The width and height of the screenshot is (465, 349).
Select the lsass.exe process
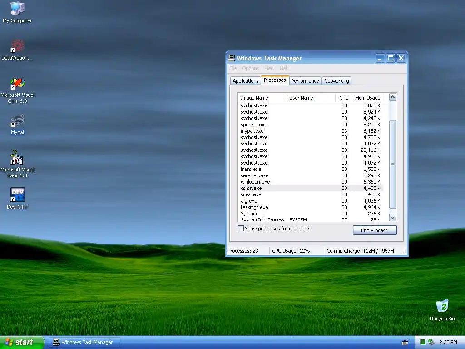[311, 169]
